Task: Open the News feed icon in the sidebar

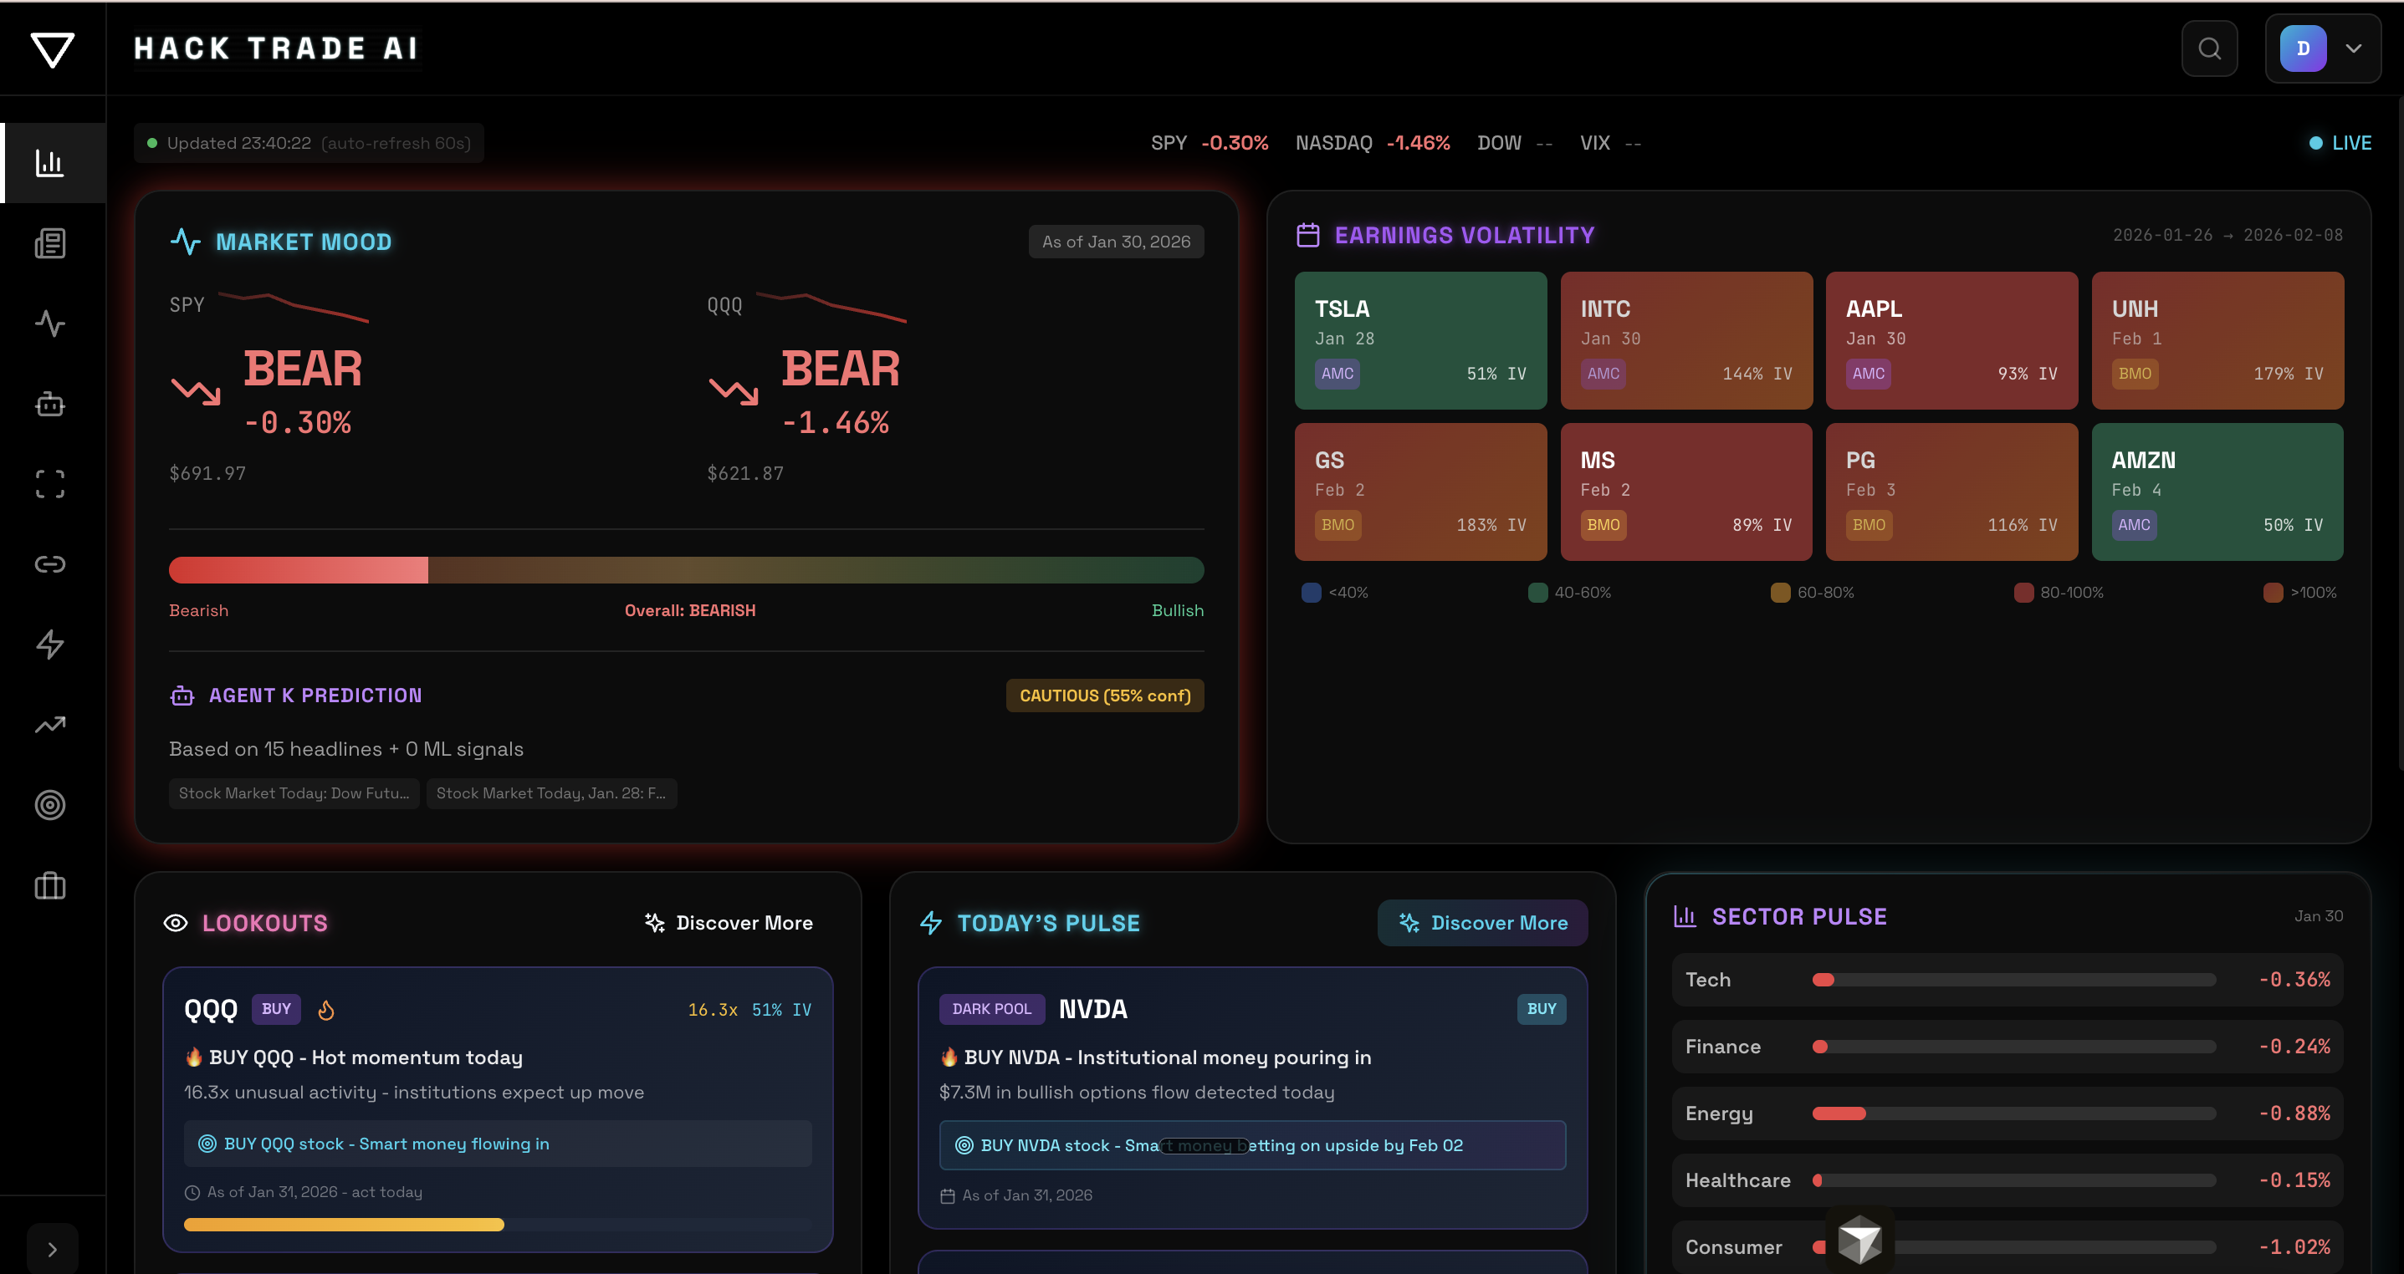Action: pyautogui.click(x=49, y=242)
